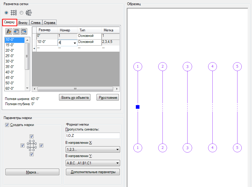Toggle the bottom mark position checkbox

click(x=31, y=154)
